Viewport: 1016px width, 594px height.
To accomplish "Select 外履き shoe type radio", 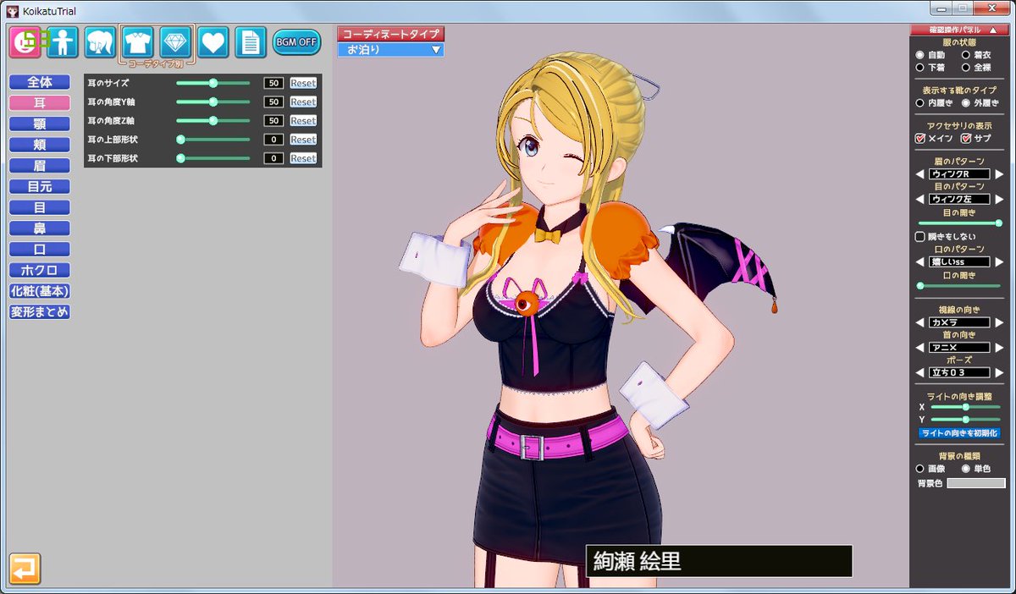I will pos(966,102).
